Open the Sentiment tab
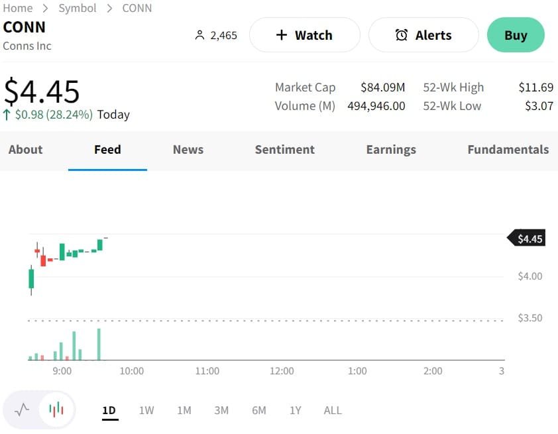 (285, 150)
